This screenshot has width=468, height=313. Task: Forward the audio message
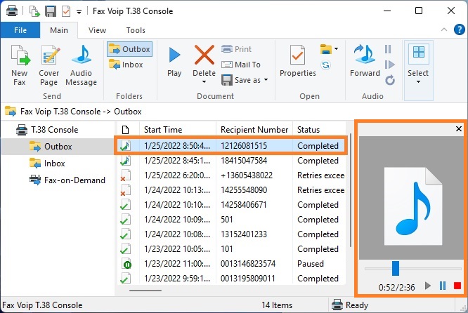click(x=365, y=62)
